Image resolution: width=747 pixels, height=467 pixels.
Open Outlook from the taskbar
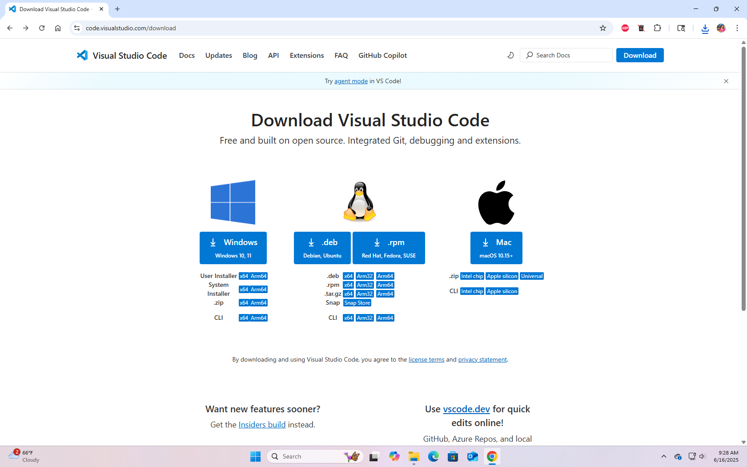473,456
